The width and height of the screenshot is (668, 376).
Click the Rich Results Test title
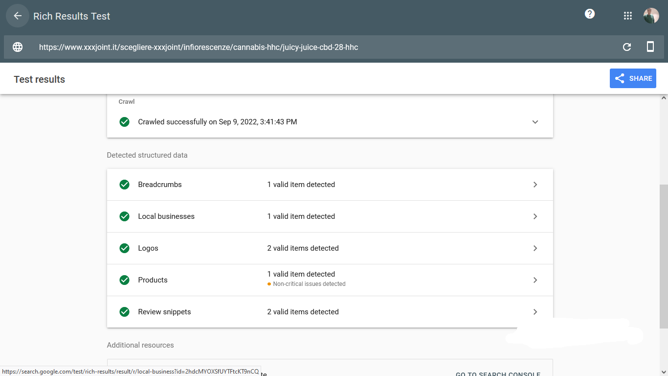tap(72, 16)
